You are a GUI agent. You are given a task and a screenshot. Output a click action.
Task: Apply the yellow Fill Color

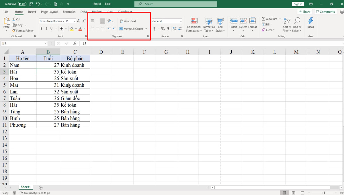tap(72, 29)
